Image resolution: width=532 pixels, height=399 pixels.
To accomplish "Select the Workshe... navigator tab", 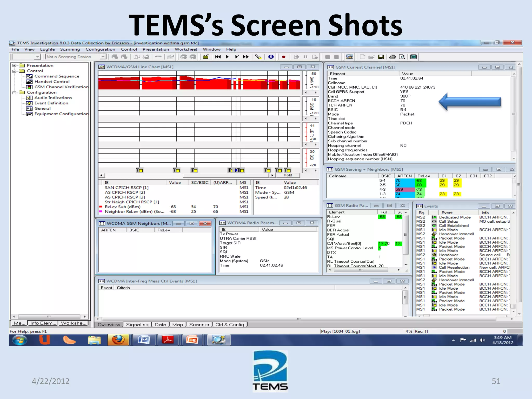I will pos(73,323).
